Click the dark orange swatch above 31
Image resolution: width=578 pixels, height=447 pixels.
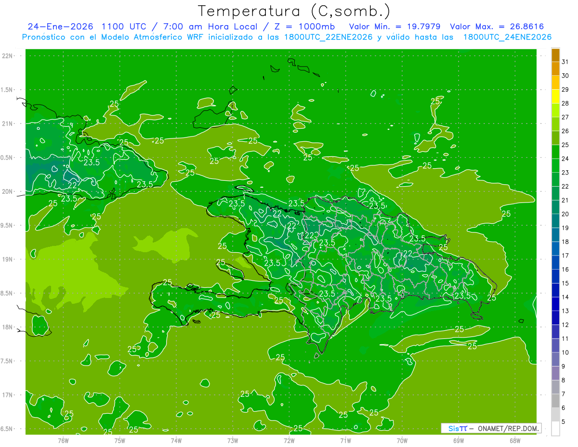(x=555, y=55)
